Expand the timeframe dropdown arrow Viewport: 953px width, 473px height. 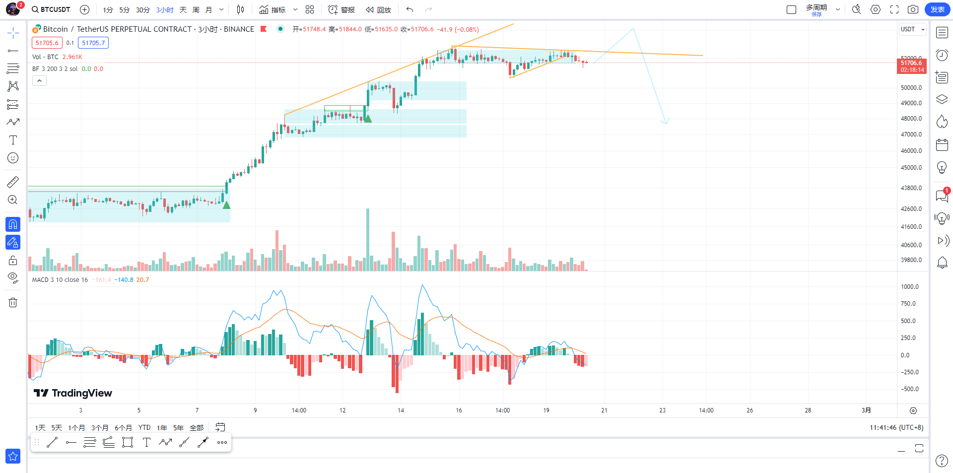tap(221, 10)
